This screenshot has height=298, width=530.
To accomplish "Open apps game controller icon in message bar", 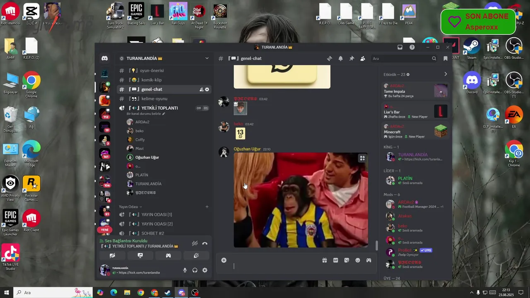I will pos(369,260).
